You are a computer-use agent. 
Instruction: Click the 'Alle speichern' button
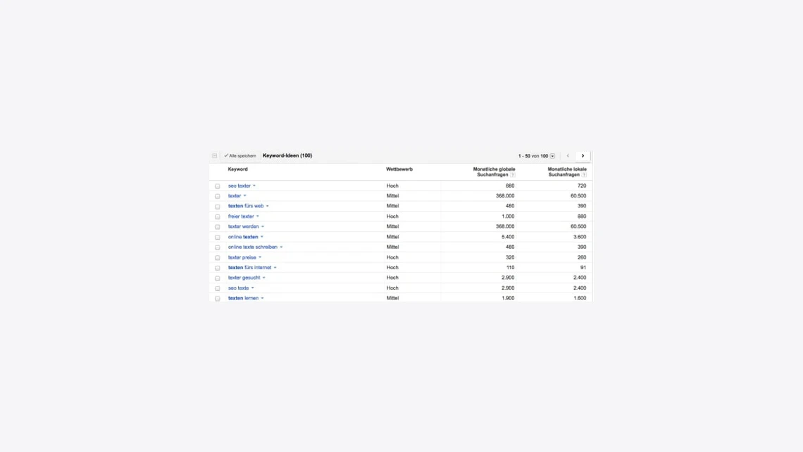[240, 156]
